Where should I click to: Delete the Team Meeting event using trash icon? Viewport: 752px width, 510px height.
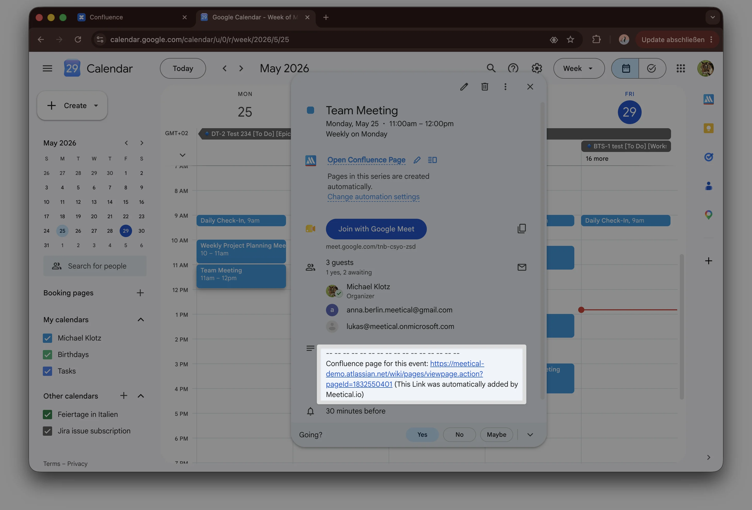point(485,87)
